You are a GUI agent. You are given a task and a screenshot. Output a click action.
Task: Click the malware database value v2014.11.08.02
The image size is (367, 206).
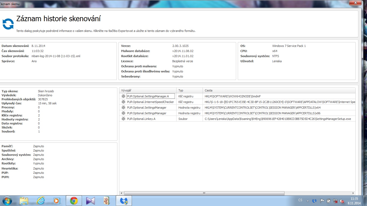coord(183,51)
